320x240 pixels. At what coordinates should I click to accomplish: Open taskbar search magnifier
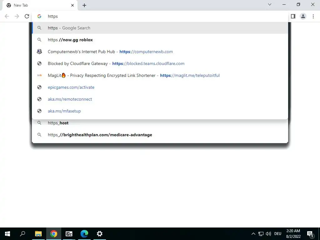coord(22,234)
